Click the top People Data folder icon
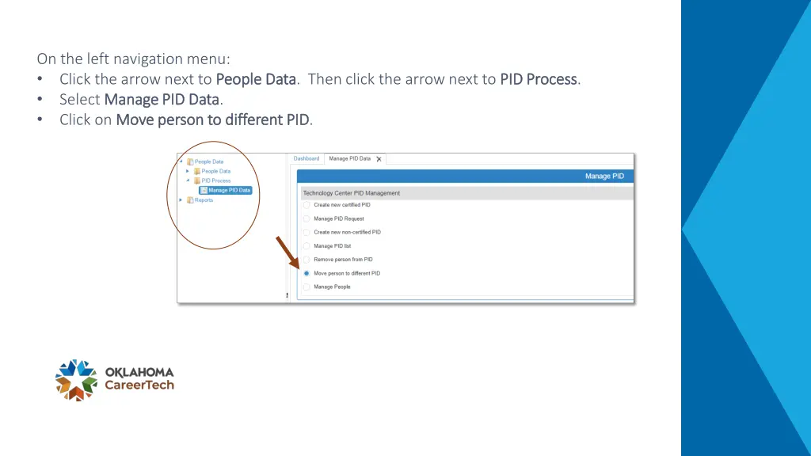 190,161
